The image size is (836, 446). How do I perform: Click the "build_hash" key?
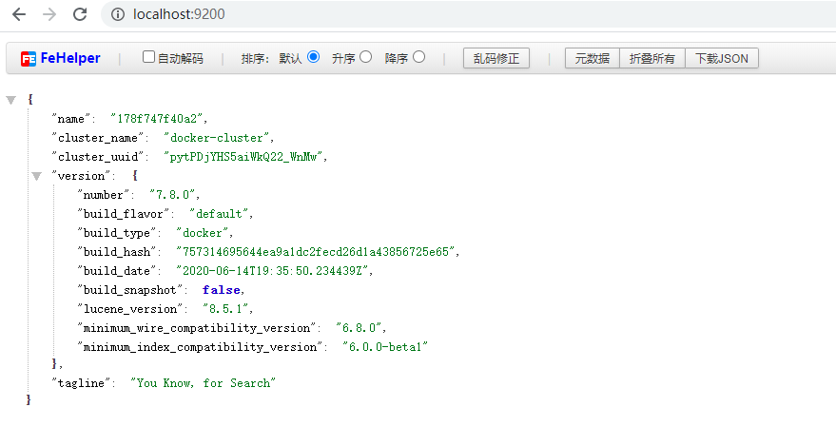116,251
